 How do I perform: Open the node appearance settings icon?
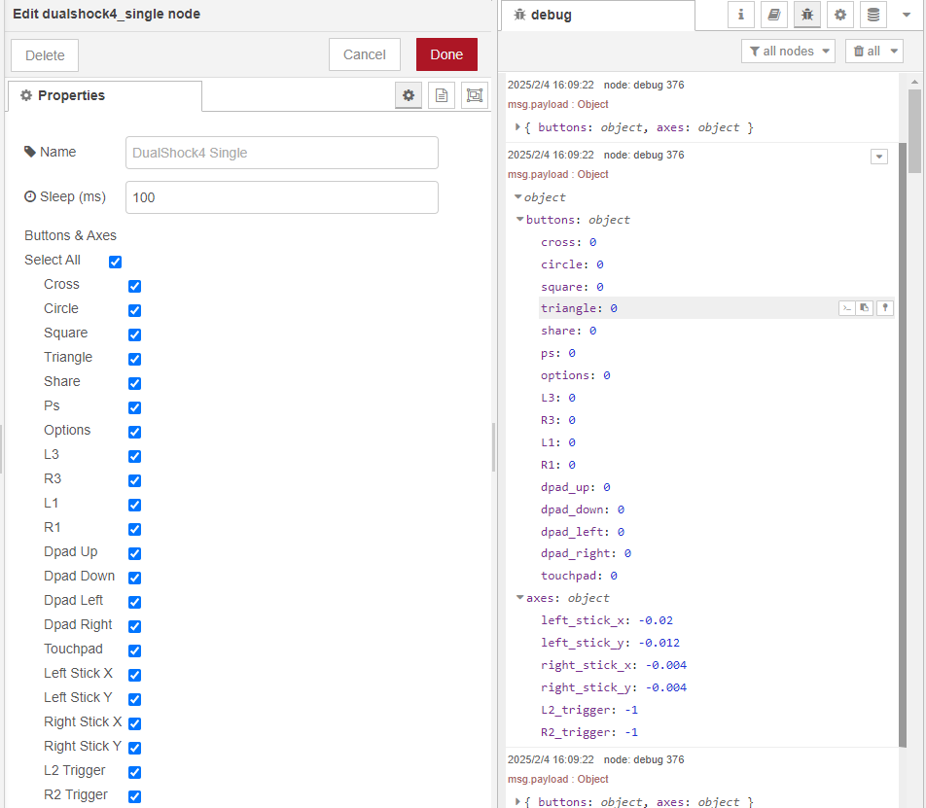474,95
